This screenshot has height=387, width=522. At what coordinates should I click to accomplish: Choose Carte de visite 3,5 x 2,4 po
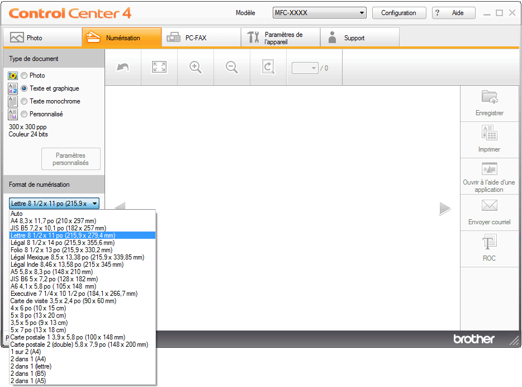coord(83,301)
